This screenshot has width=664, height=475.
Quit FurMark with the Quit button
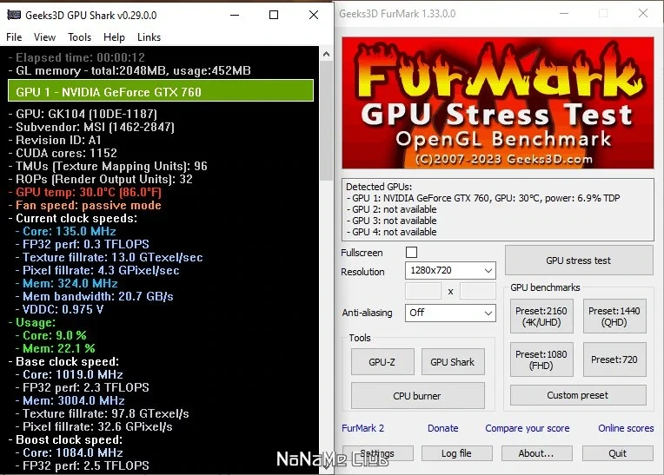pos(617,453)
